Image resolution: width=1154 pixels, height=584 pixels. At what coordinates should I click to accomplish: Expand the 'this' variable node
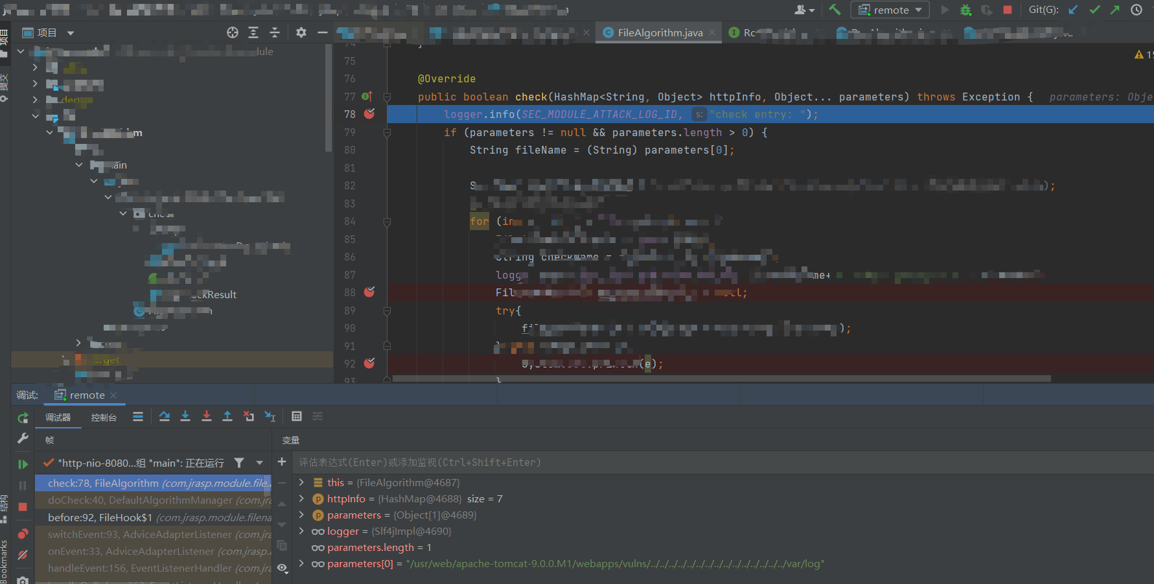(x=301, y=482)
